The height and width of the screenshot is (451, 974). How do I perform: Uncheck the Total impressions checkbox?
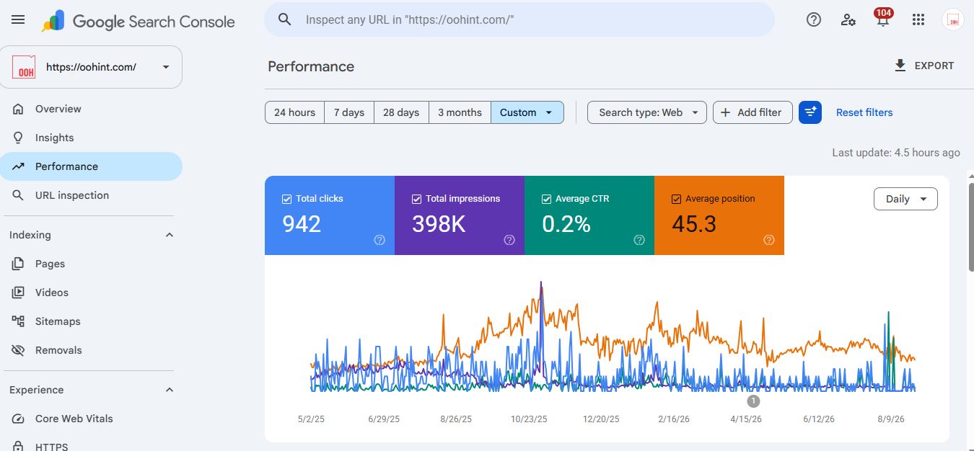[x=416, y=199]
